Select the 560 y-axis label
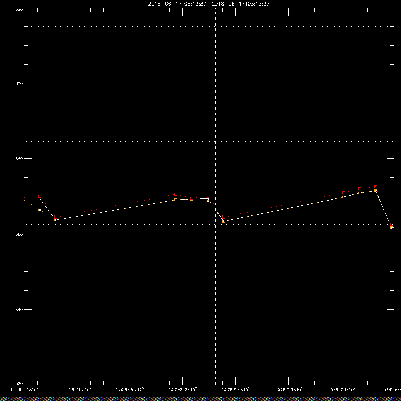This screenshot has width=401, height=401. 19,234
